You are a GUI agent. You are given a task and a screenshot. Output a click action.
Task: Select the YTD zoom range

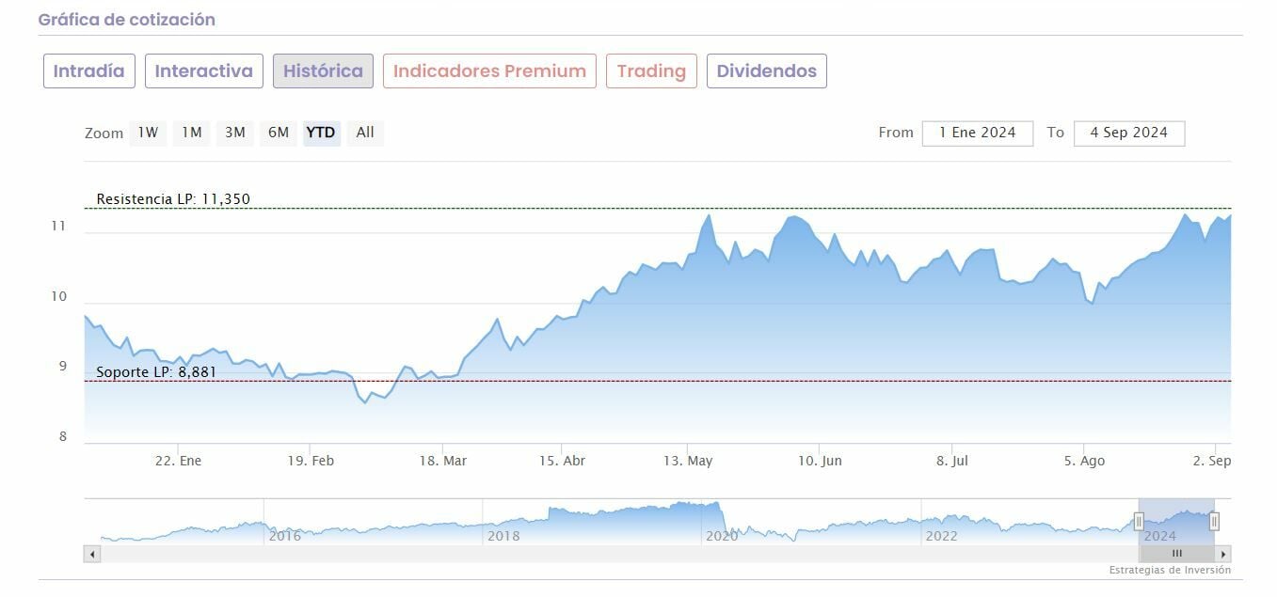(x=321, y=133)
